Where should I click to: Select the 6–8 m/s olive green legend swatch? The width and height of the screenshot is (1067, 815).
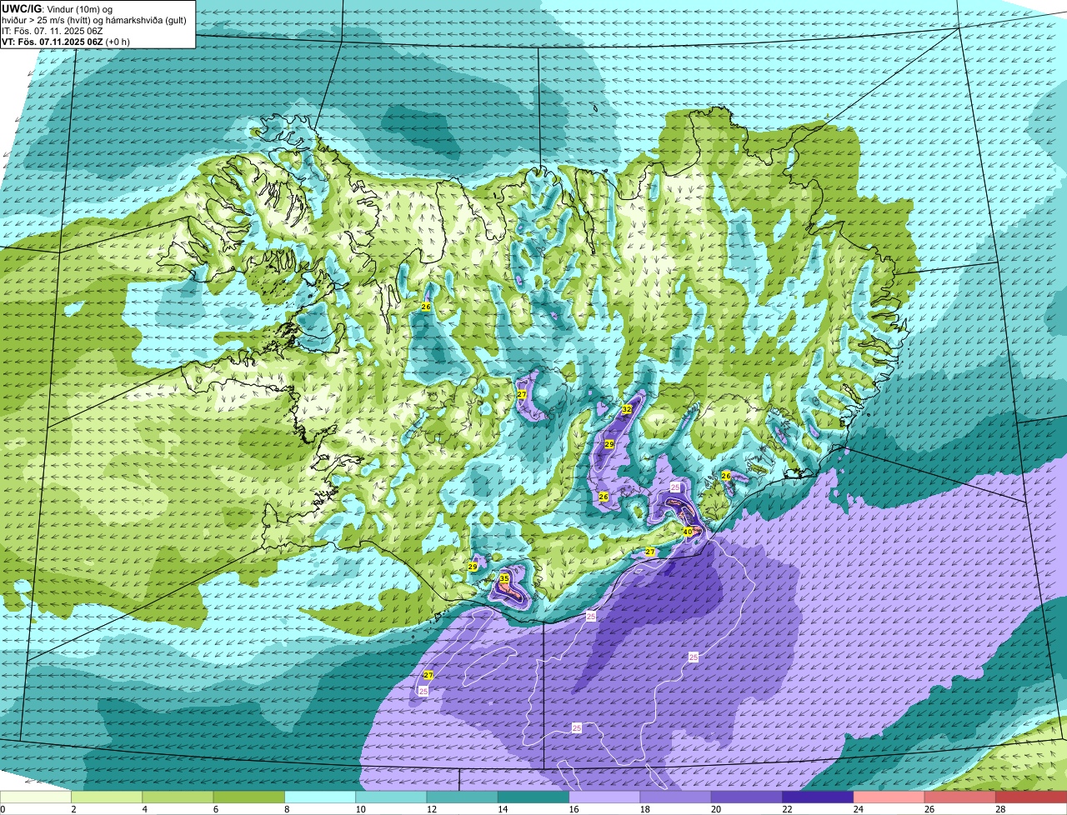point(249,797)
